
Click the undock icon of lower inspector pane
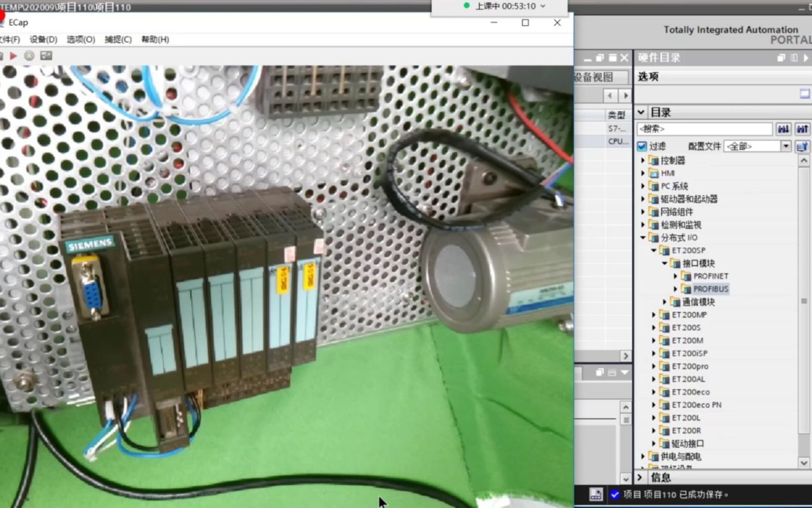pyautogui.click(x=600, y=372)
